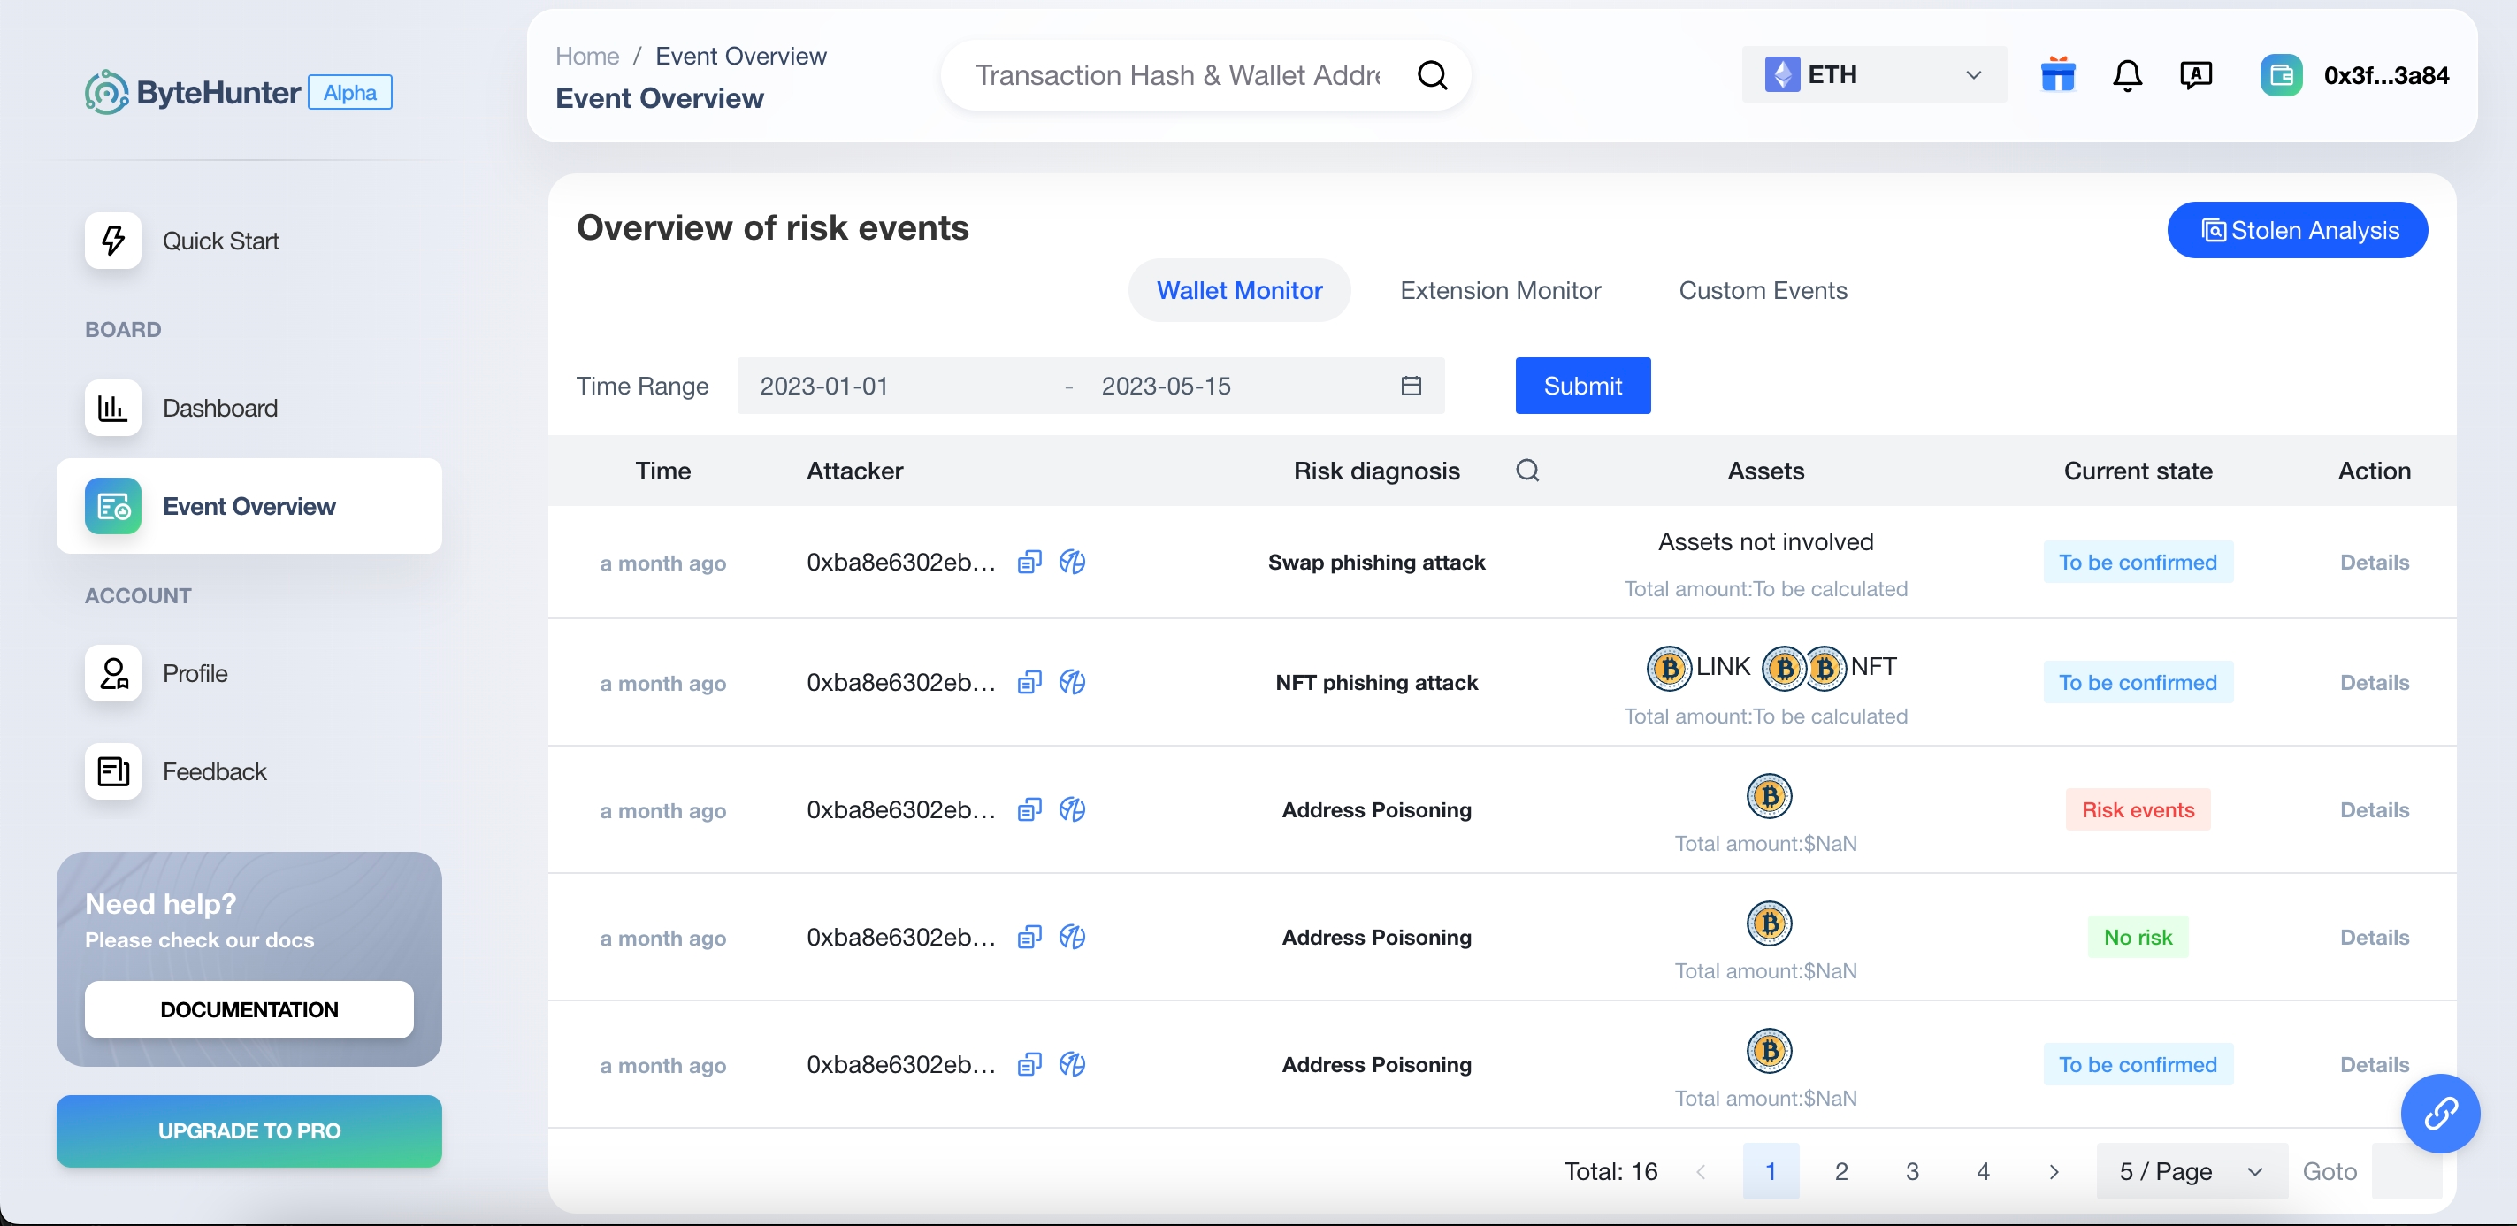Open explorer icon in Swap phishing row
The image size is (2517, 1226).
[1072, 562]
